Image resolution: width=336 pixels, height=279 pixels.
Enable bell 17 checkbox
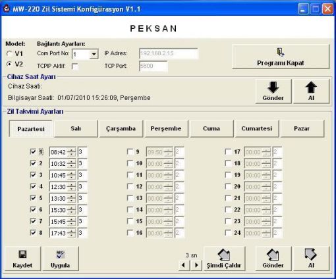coord(228,151)
